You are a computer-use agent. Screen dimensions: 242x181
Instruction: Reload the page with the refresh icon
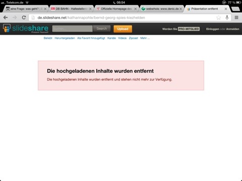click(x=24, y=18)
